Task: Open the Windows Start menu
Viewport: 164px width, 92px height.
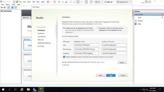Action: (3, 89)
